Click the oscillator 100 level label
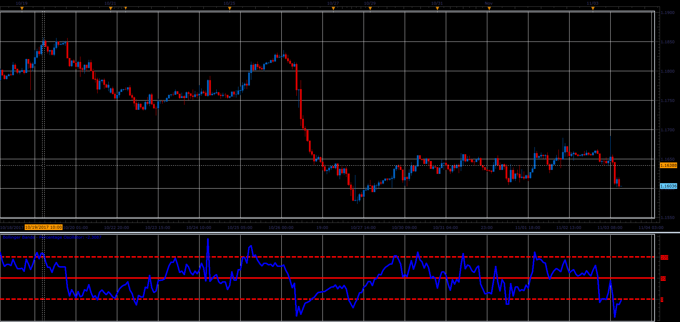This screenshot has height=322, width=680. tap(664, 258)
